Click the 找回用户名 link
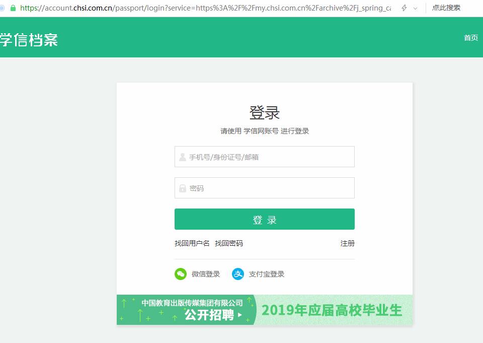This screenshot has width=483, height=343. tap(192, 243)
